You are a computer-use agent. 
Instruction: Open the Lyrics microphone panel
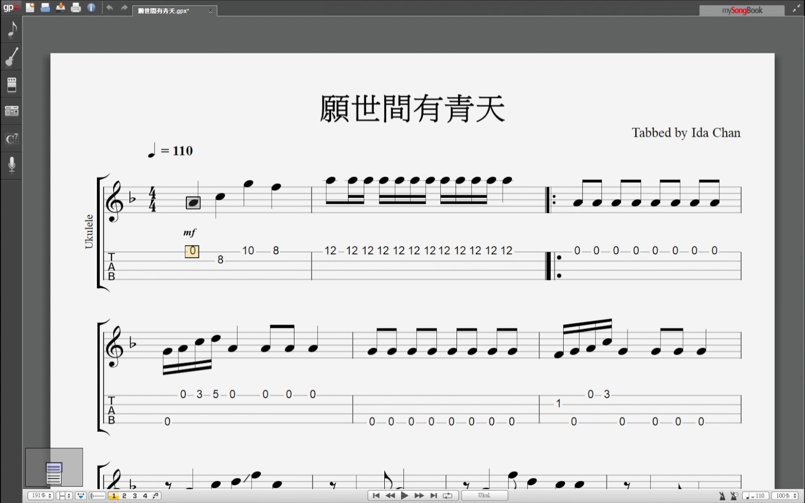[x=12, y=165]
